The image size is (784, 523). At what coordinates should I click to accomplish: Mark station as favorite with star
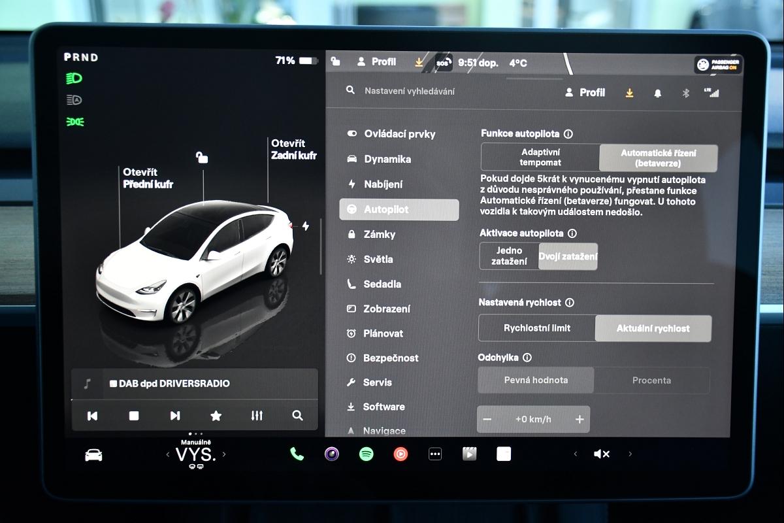[216, 416]
